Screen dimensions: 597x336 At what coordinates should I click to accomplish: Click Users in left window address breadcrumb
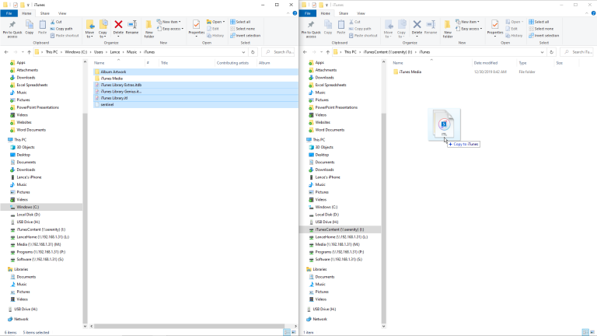tap(98, 52)
